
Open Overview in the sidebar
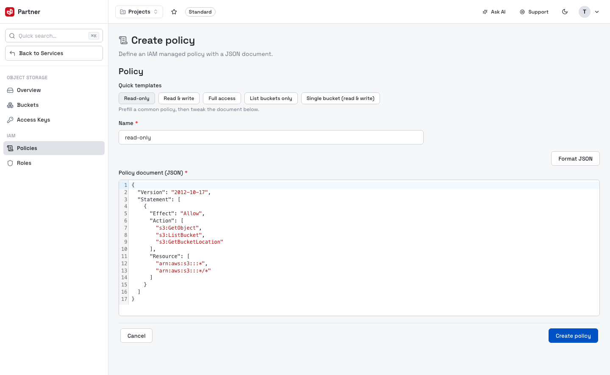click(x=54, y=90)
